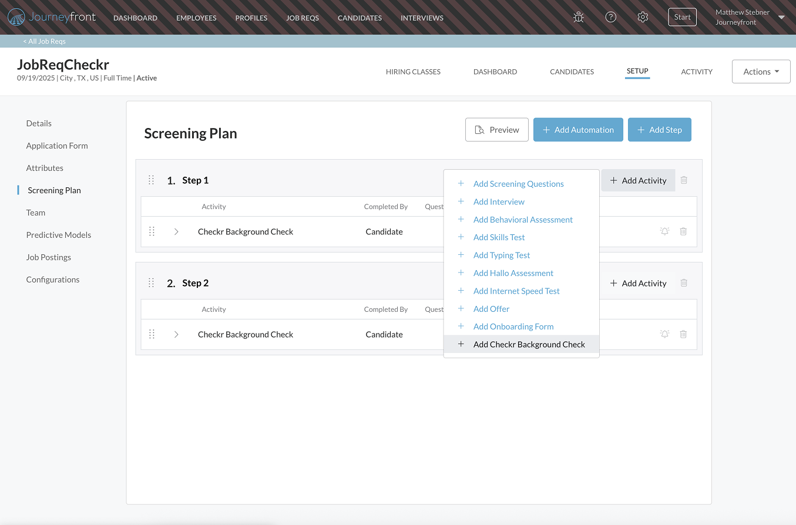Open the Candidates tab under JobReqCheckr
Screen dimensions: 796x525
click(x=572, y=72)
